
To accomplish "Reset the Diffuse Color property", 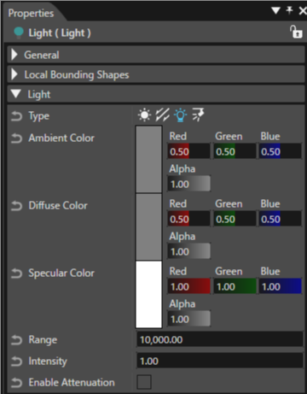I will click(16, 206).
